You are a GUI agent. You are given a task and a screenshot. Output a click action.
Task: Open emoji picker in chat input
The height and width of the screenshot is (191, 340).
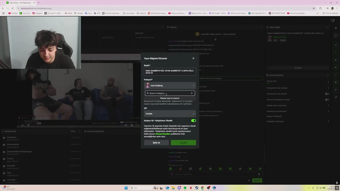coord(259,174)
